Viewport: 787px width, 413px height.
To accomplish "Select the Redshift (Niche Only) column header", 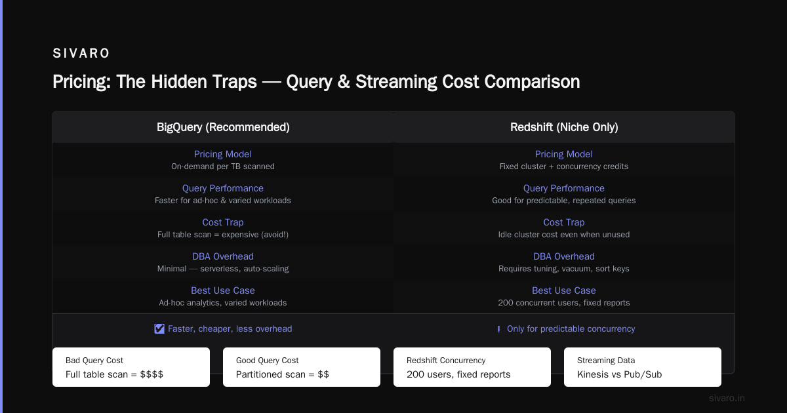I will (564, 127).
